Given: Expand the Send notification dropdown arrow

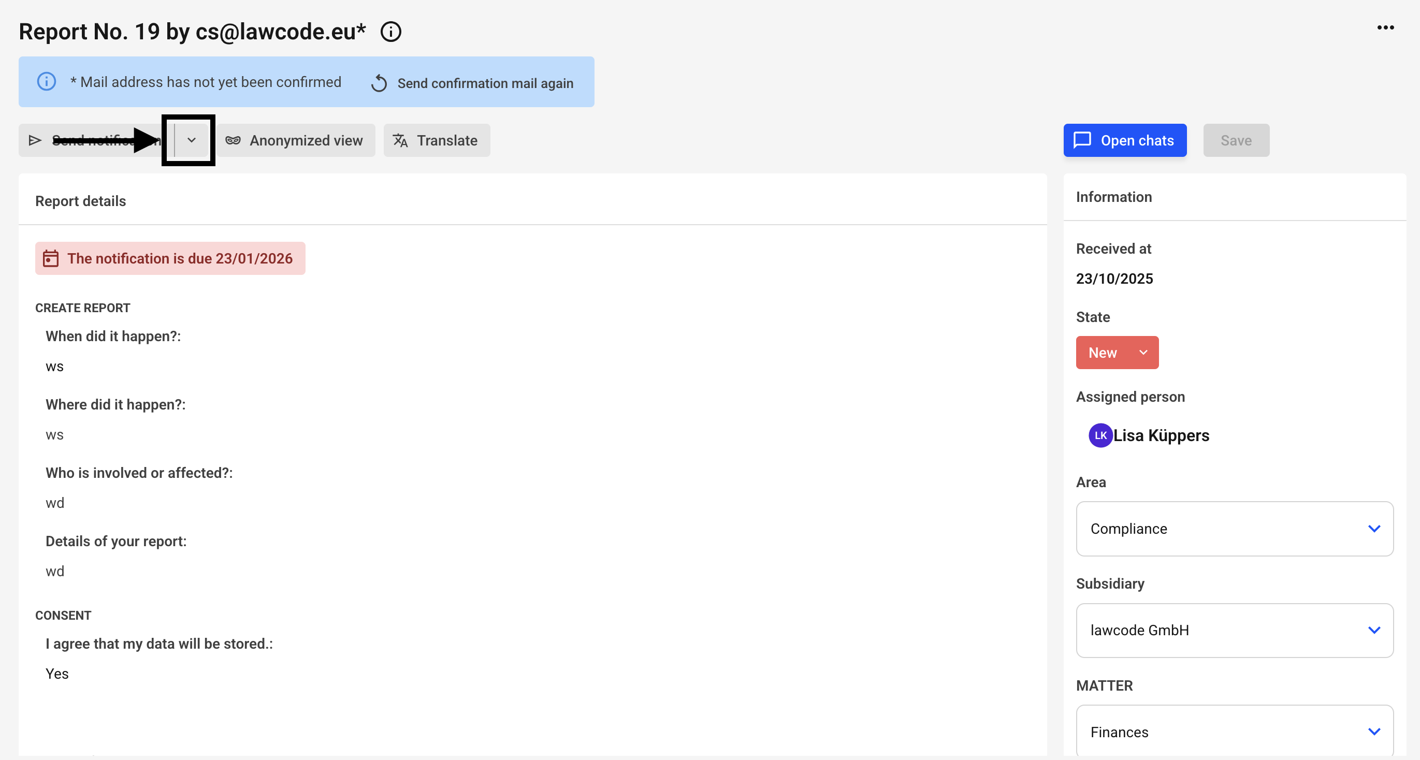Looking at the screenshot, I should click(x=191, y=140).
